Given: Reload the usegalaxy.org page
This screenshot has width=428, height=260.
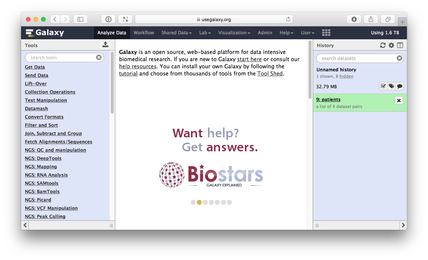Looking at the screenshot, I should click(288, 19).
